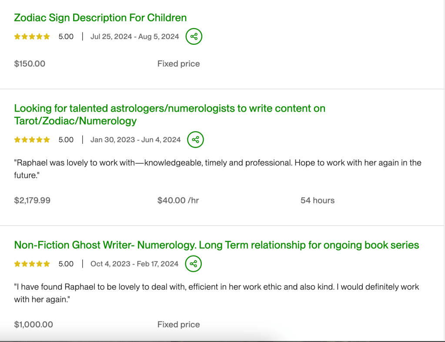The width and height of the screenshot is (445, 342).
Task: Share the astrologers/numerologists content job
Action: tap(195, 139)
